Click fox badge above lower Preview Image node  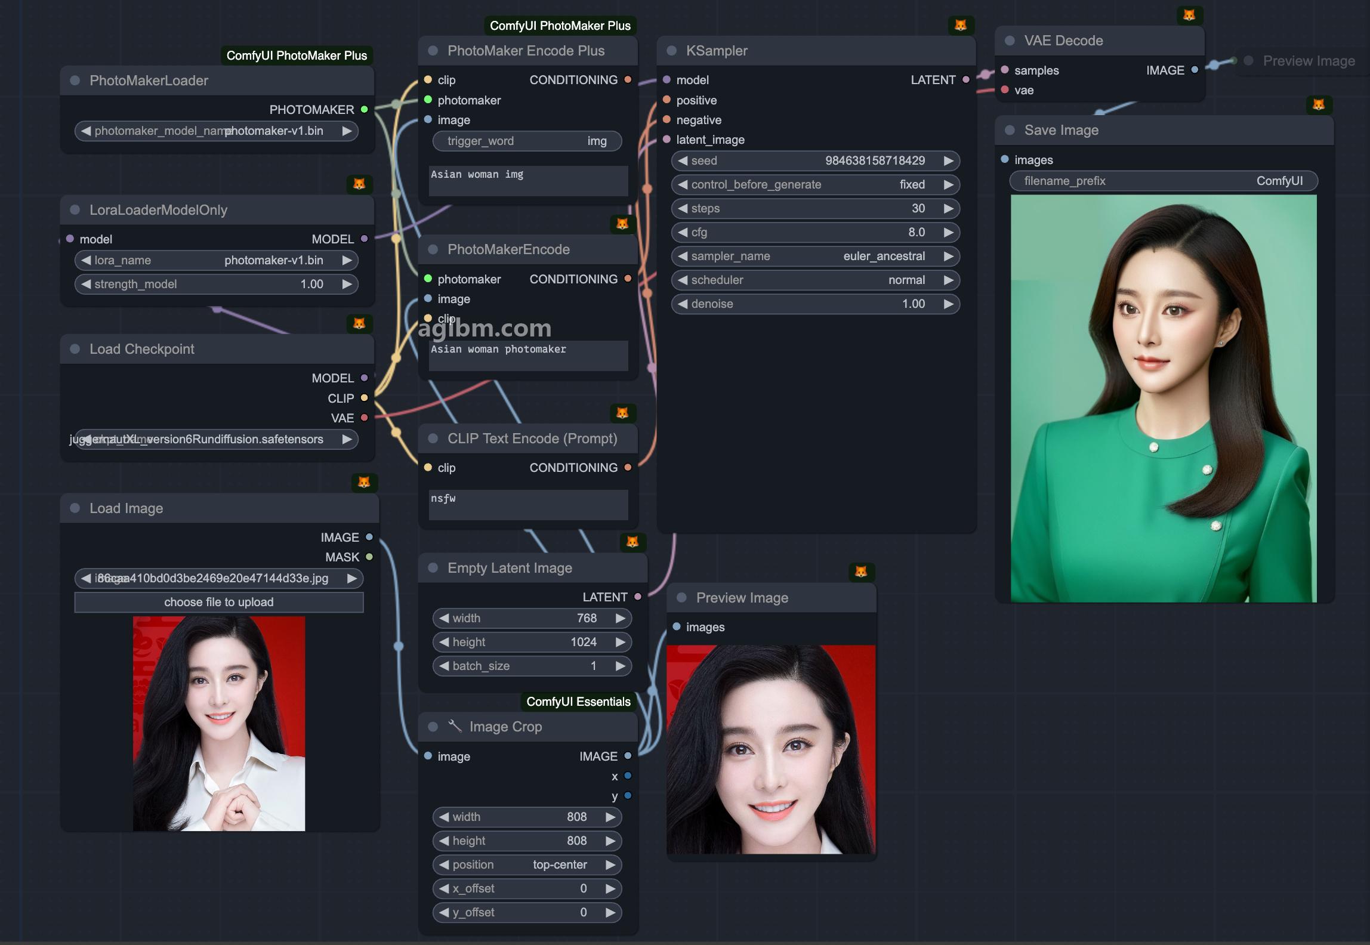coord(861,572)
